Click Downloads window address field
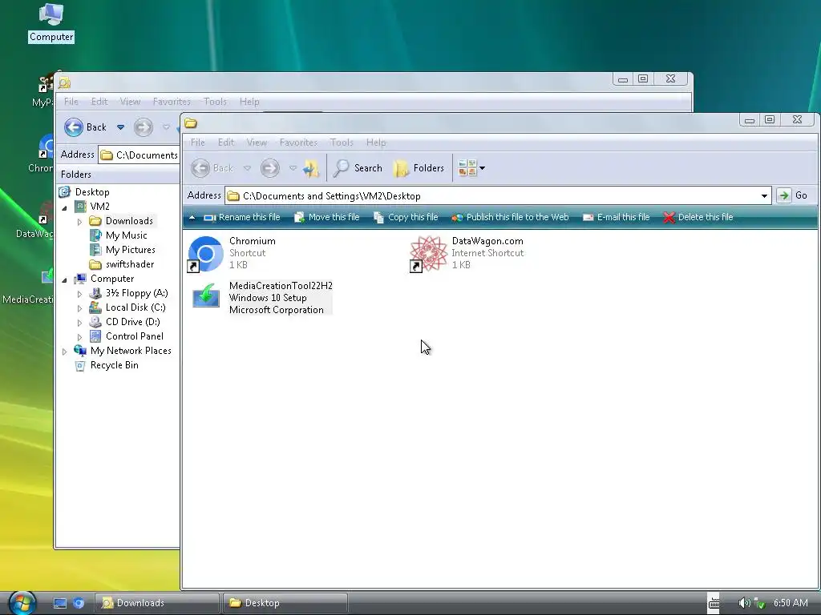The width and height of the screenshot is (821, 615). coord(139,155)
